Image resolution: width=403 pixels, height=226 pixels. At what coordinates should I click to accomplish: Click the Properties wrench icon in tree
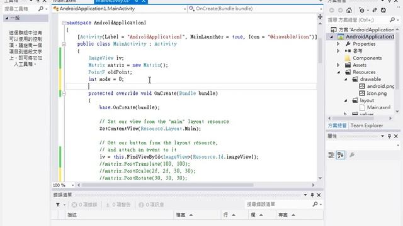click(348, 44)
